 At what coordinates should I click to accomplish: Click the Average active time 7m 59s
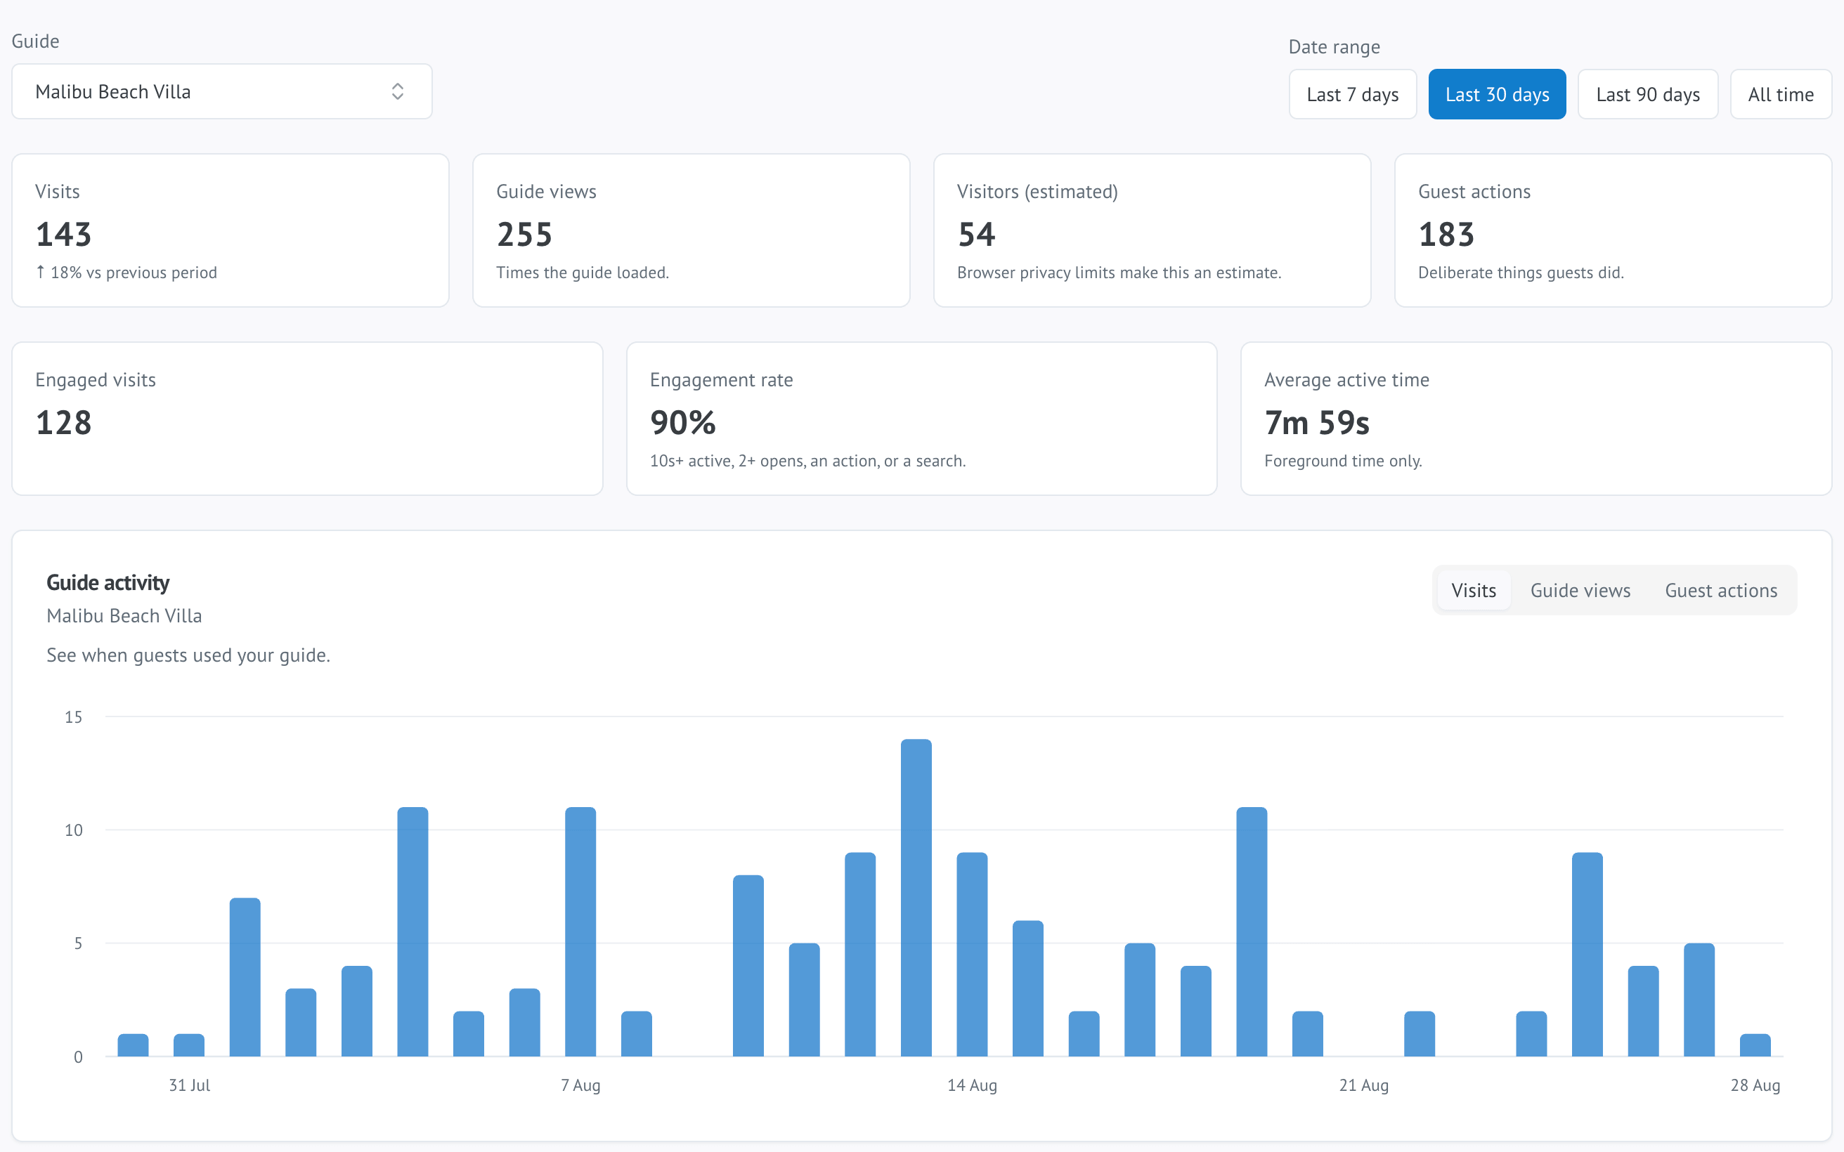point(1317,422)
